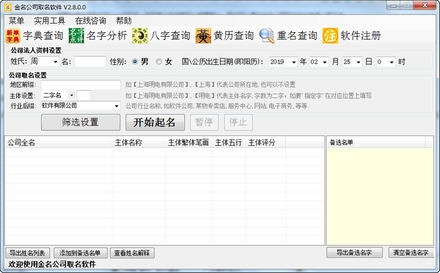This screenshot has width=440, height=273.
Task: Click the 查看姓名解释 button
Action: tap(132, 253)
